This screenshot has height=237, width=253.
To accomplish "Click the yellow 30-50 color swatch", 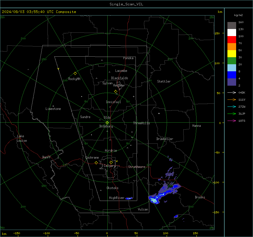I will coord(232,54).
